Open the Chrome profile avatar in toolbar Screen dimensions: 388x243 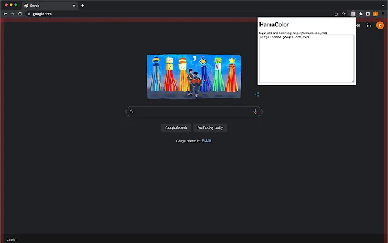pyautogui.click(x=375, y=13)
